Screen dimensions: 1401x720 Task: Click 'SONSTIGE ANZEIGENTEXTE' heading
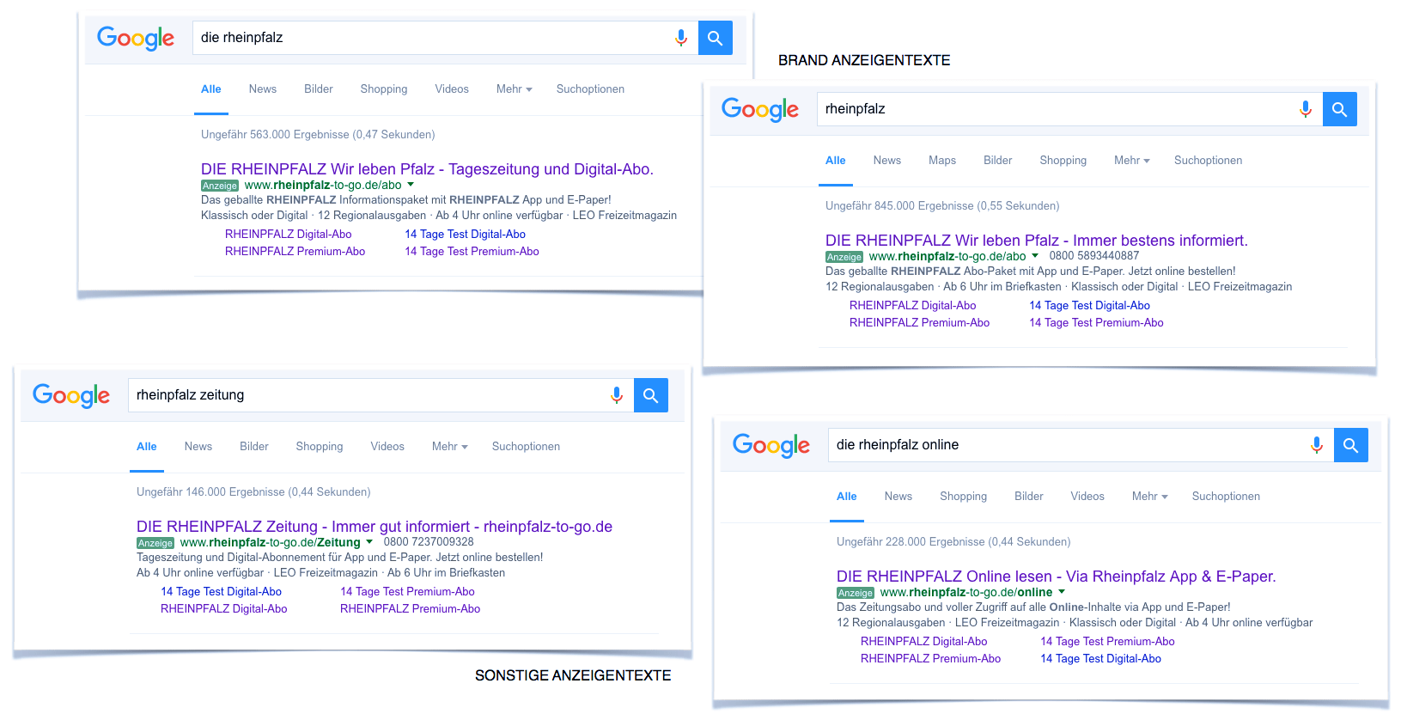[573, 675]
